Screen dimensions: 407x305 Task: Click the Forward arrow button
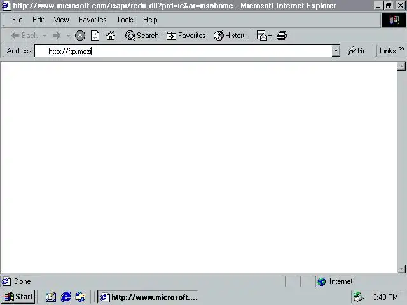click(57, 36)
